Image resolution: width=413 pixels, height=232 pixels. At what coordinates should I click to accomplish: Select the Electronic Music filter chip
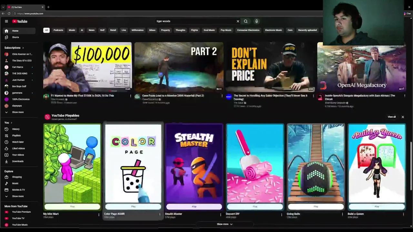point(273,30)
